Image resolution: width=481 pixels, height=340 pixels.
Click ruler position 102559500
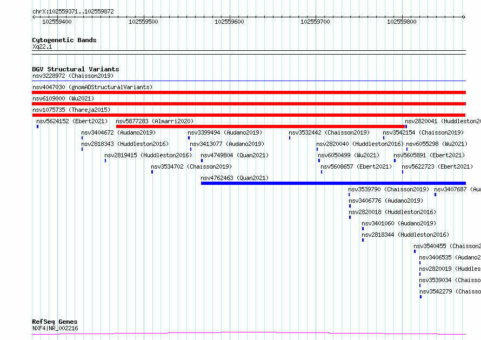click(x=143, y=22)
